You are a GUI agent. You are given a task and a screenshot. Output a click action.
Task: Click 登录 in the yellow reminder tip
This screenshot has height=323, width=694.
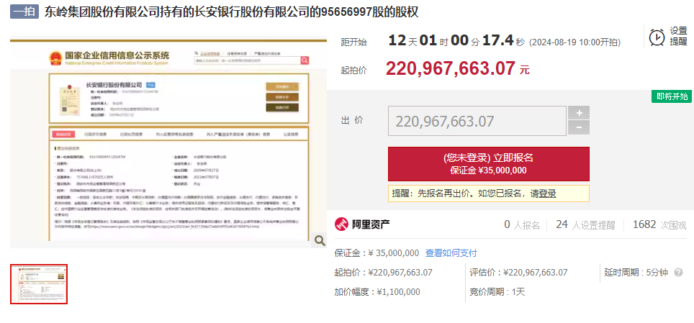tap(544, 194)
